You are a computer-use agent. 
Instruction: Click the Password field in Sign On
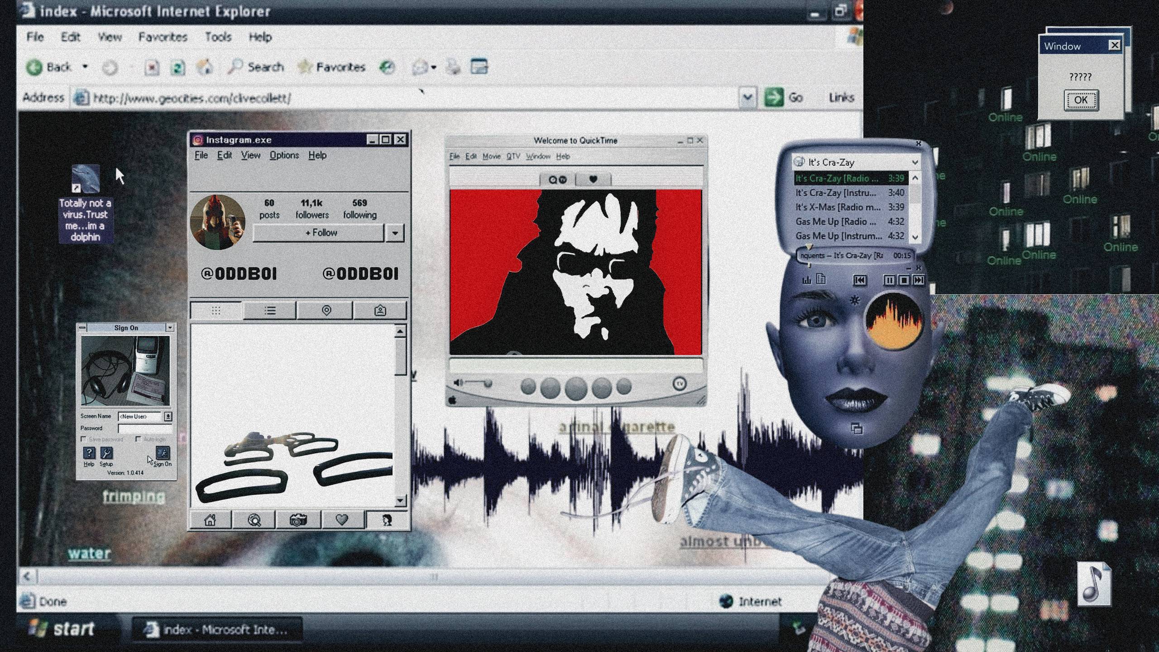coord(145,428)
